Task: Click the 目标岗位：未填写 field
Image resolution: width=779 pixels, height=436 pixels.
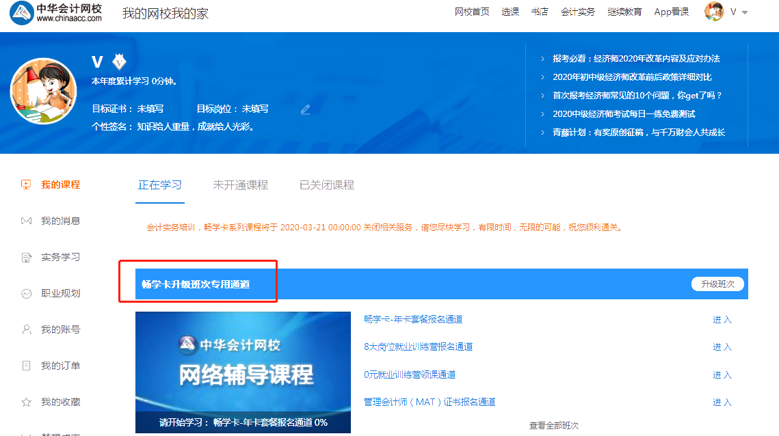Action: pyautogui.click(x=233, y=109)
